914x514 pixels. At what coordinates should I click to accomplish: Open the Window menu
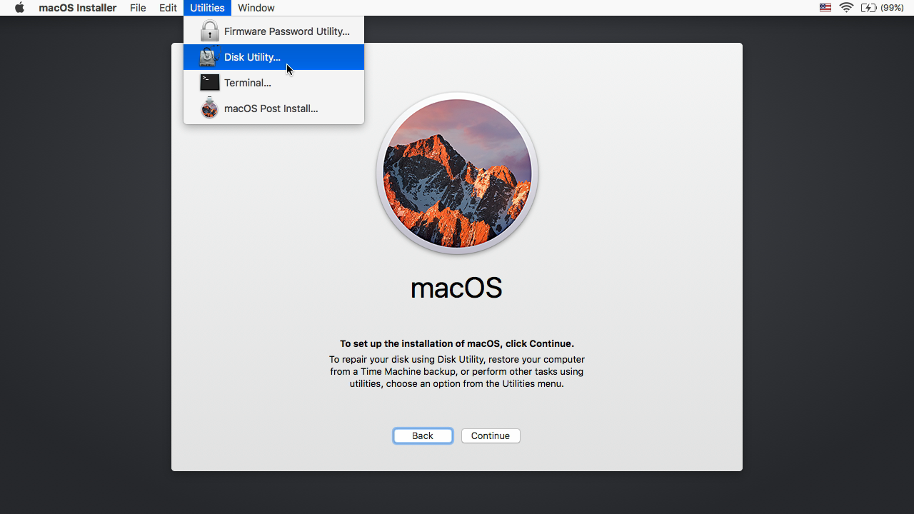(x=256, y=8)
